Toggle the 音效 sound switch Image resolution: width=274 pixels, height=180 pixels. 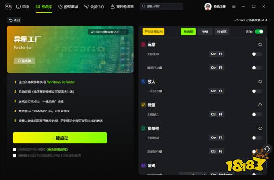[x=259, y=32]
